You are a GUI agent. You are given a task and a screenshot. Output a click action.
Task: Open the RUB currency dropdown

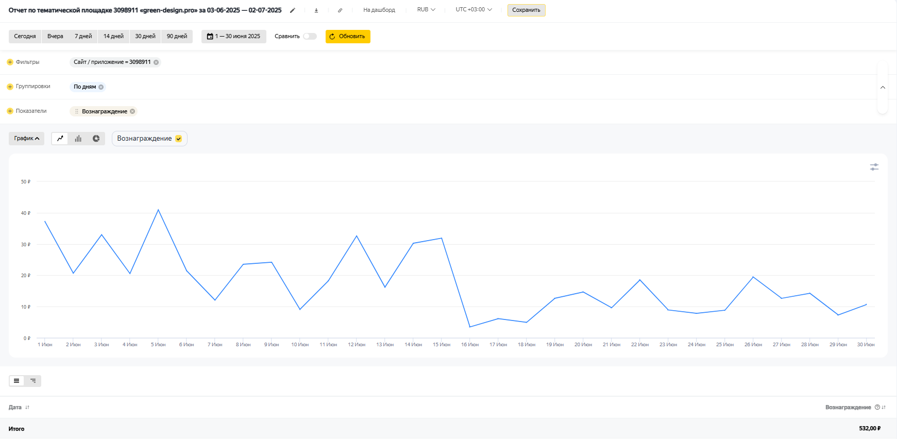pos(426,10)
